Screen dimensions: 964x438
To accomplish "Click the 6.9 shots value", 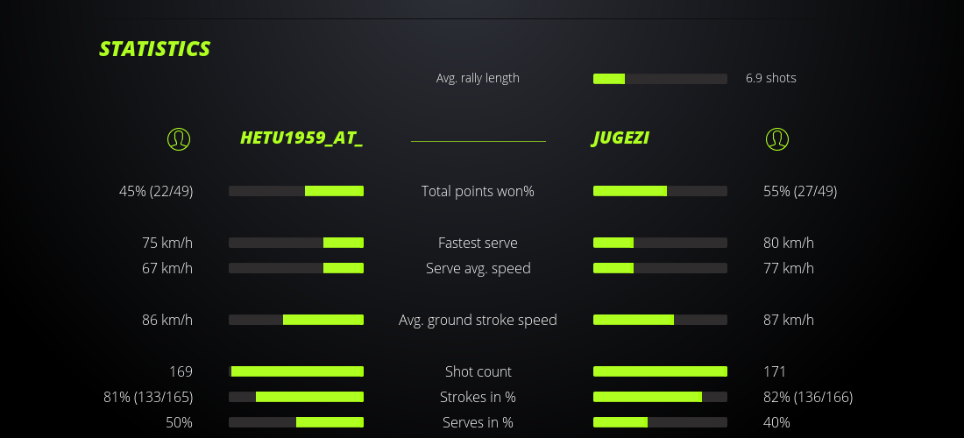I will (771, 78).
